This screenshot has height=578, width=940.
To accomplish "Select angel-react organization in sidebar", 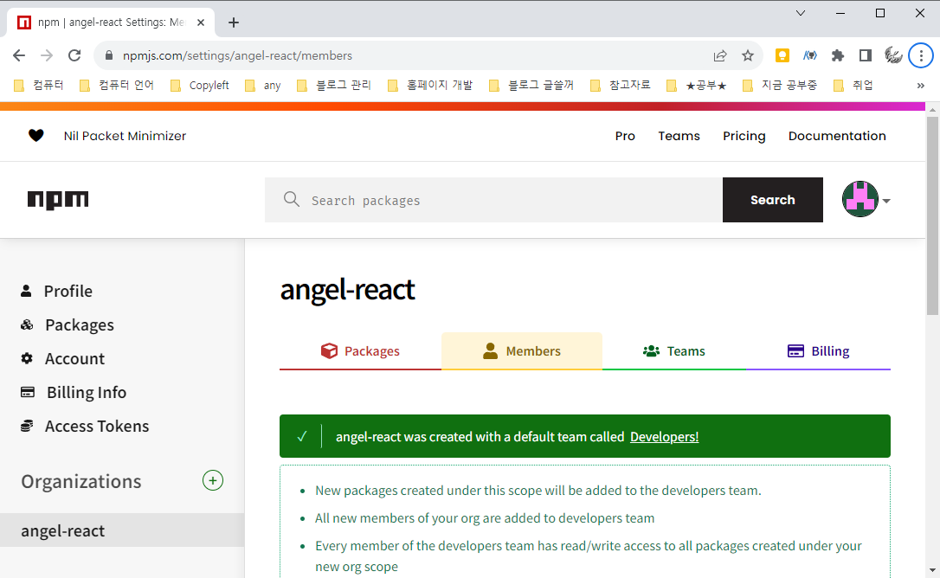I will click(122, 530).
